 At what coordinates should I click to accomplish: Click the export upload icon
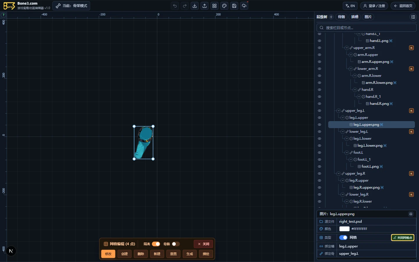[205, 6]
